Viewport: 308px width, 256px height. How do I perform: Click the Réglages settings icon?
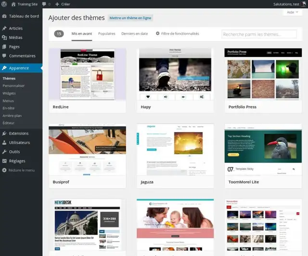tap(4, 161)
